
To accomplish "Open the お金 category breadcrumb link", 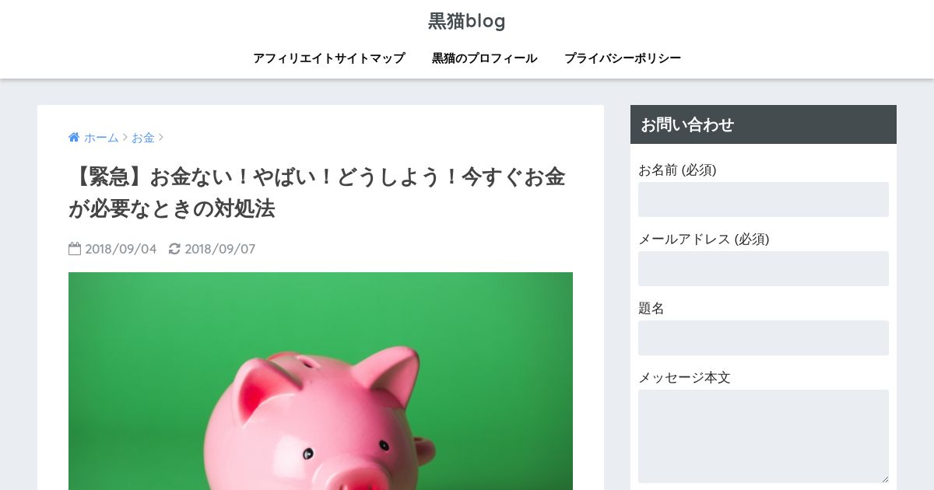I will coord(143,138).
